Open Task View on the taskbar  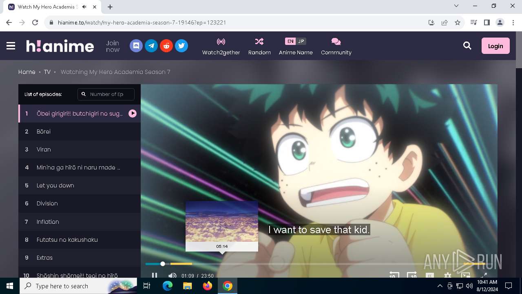147,286
